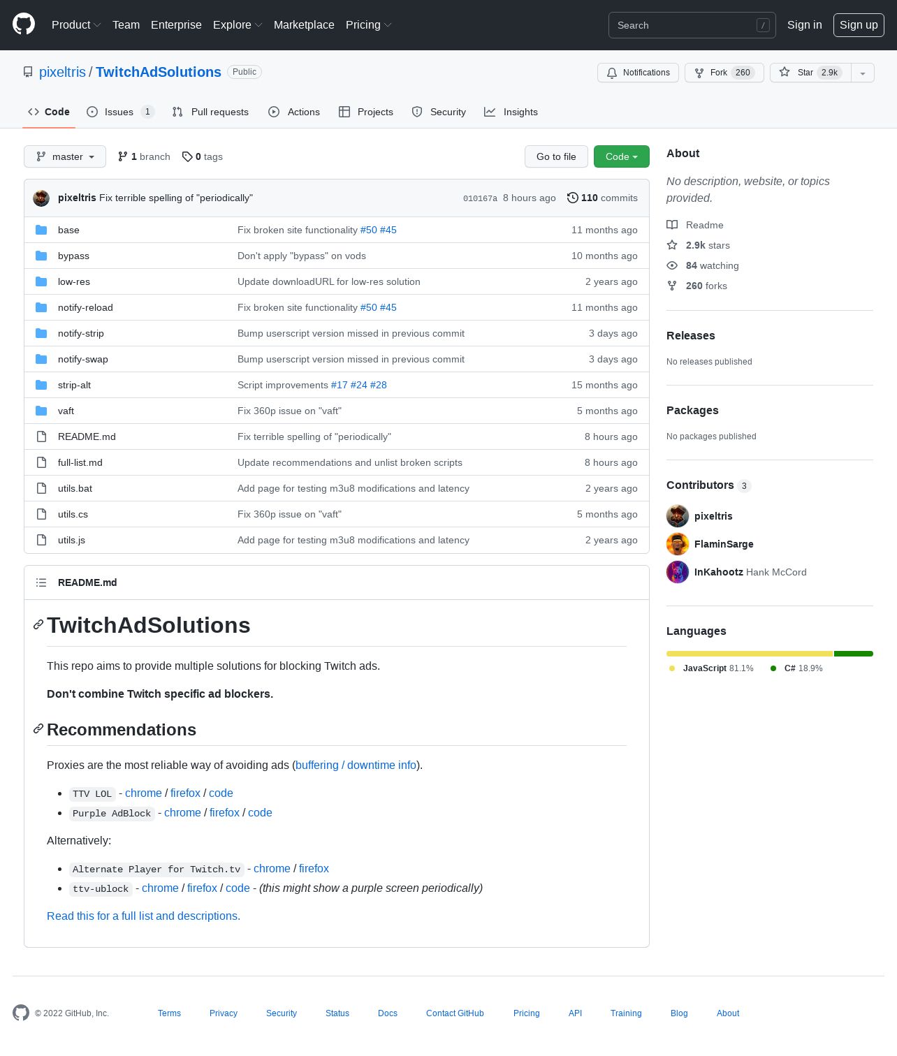897x1056 pixels.
Task: Open the README table of contents list icon
Action: coord(41,582)
